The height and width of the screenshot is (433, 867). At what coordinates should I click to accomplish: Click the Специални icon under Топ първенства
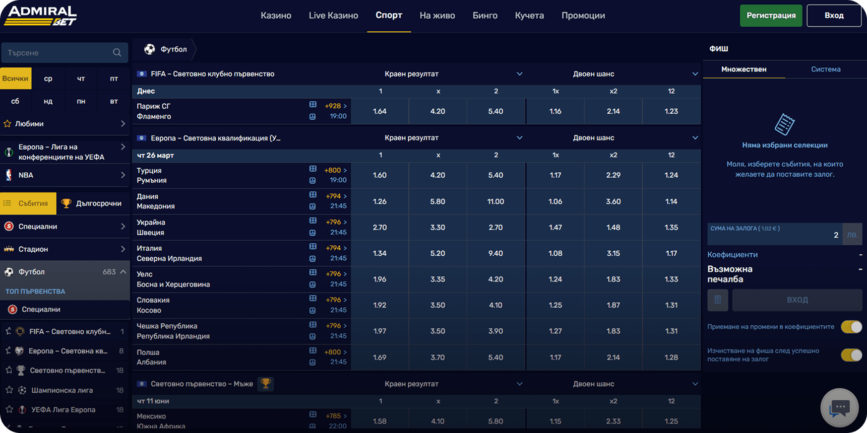[x=13, y=310]
